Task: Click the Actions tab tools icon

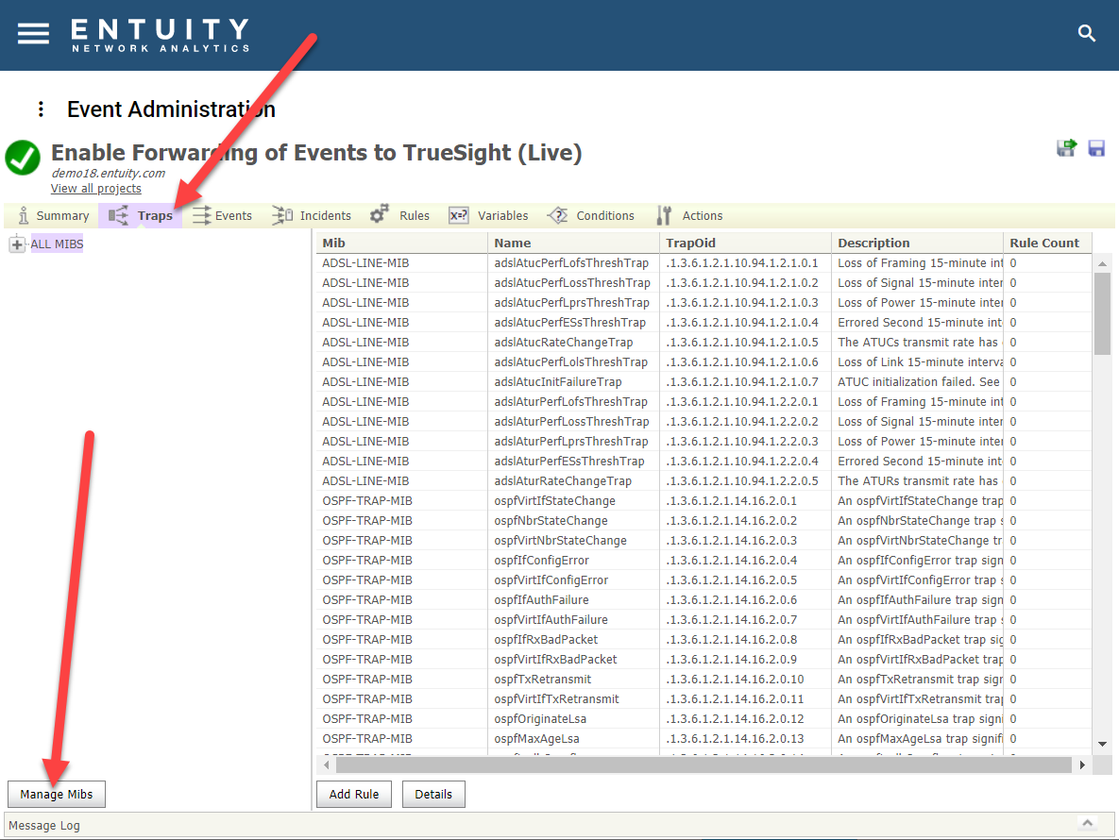Action: point(664,215)
